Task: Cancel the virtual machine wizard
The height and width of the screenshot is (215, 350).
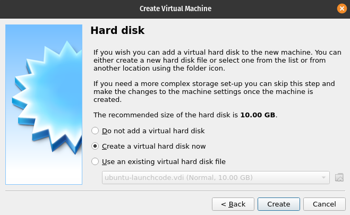Action: 325,204
